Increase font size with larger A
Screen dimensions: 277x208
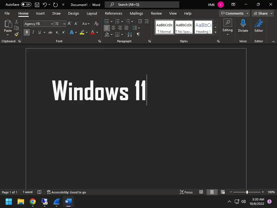pos(70,24)
